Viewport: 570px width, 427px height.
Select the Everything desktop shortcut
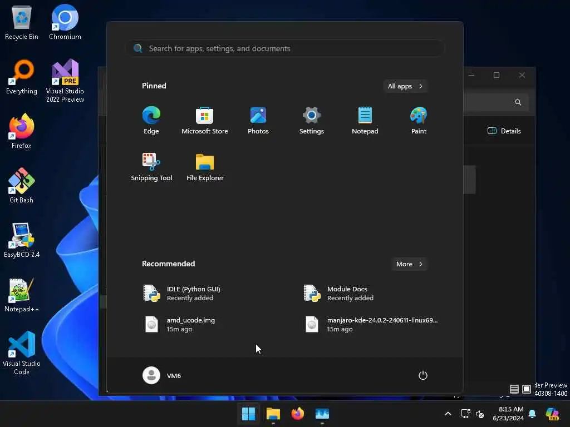[22, 77]
